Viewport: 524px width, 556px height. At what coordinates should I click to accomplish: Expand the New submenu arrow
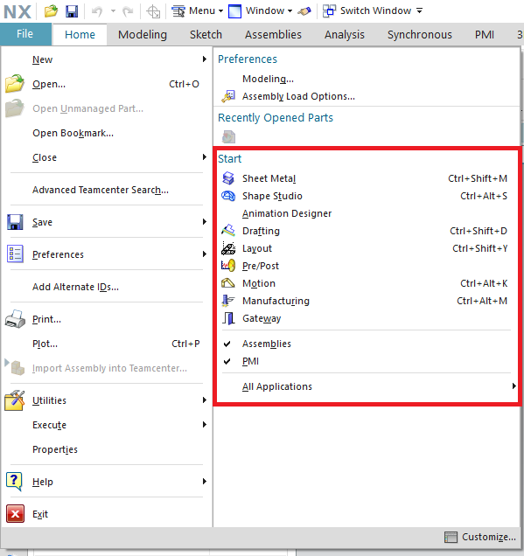pyautogui.click(x=205, y=59)
